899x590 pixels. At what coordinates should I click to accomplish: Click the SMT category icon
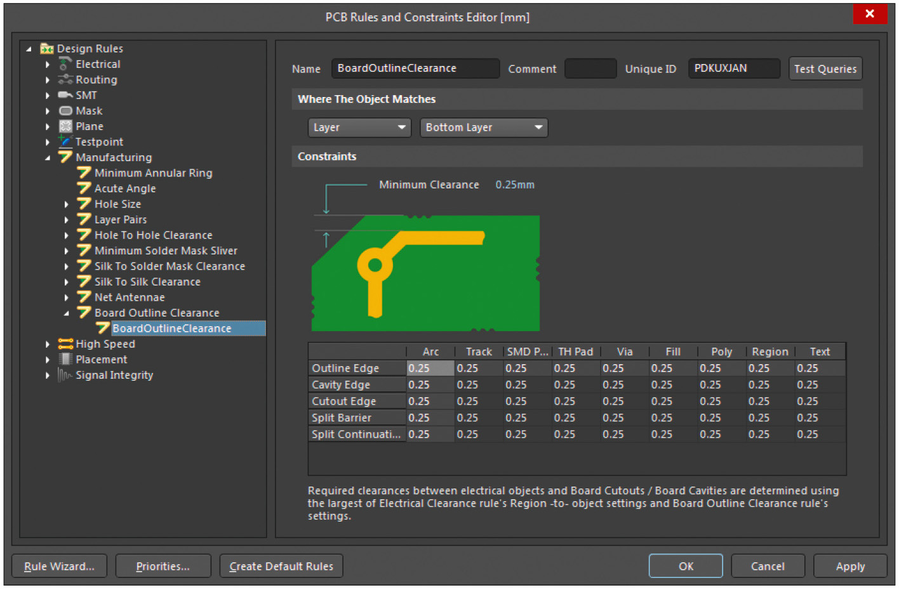click(65, 95)
